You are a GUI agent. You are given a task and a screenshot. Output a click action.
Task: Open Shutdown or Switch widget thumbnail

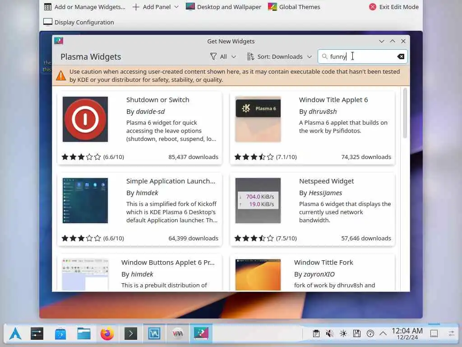pos(85,119)
